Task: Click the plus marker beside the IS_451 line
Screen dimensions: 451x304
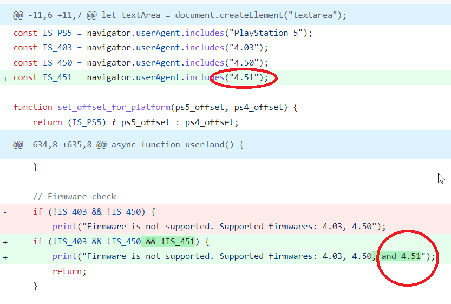Action: tap(5, 78)
